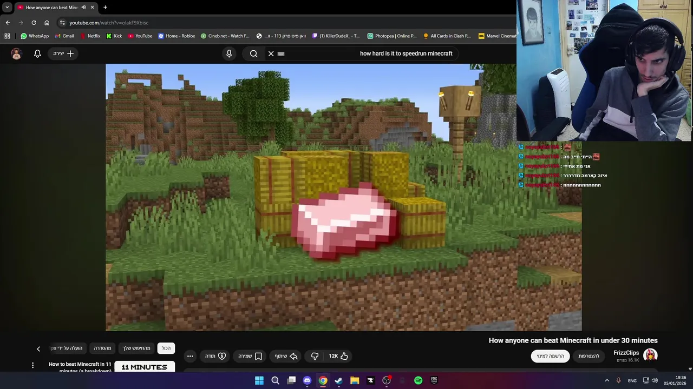Mute the tab via speaker icon
693x389 pixels.
[x=83, y=7]
